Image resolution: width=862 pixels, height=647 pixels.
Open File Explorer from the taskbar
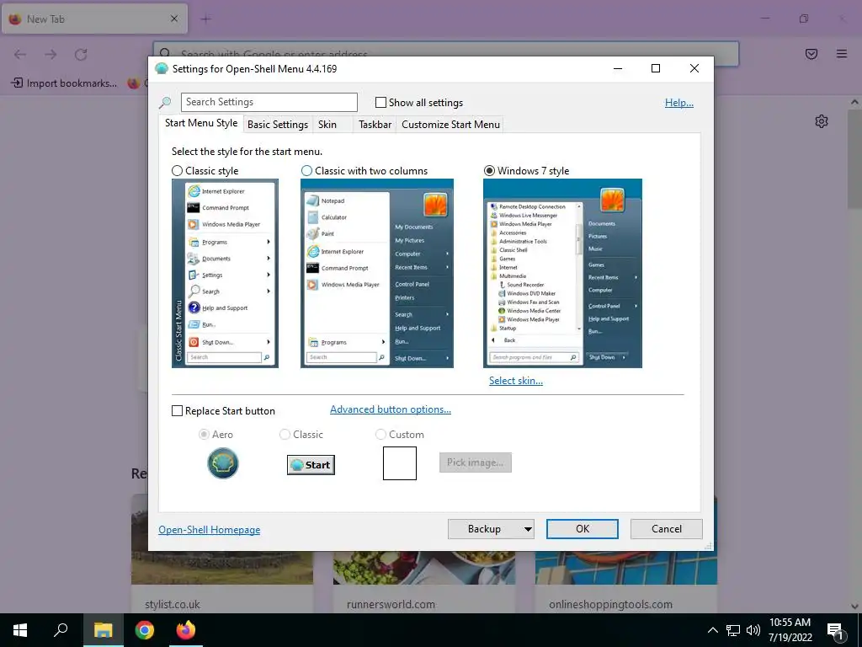103,630
